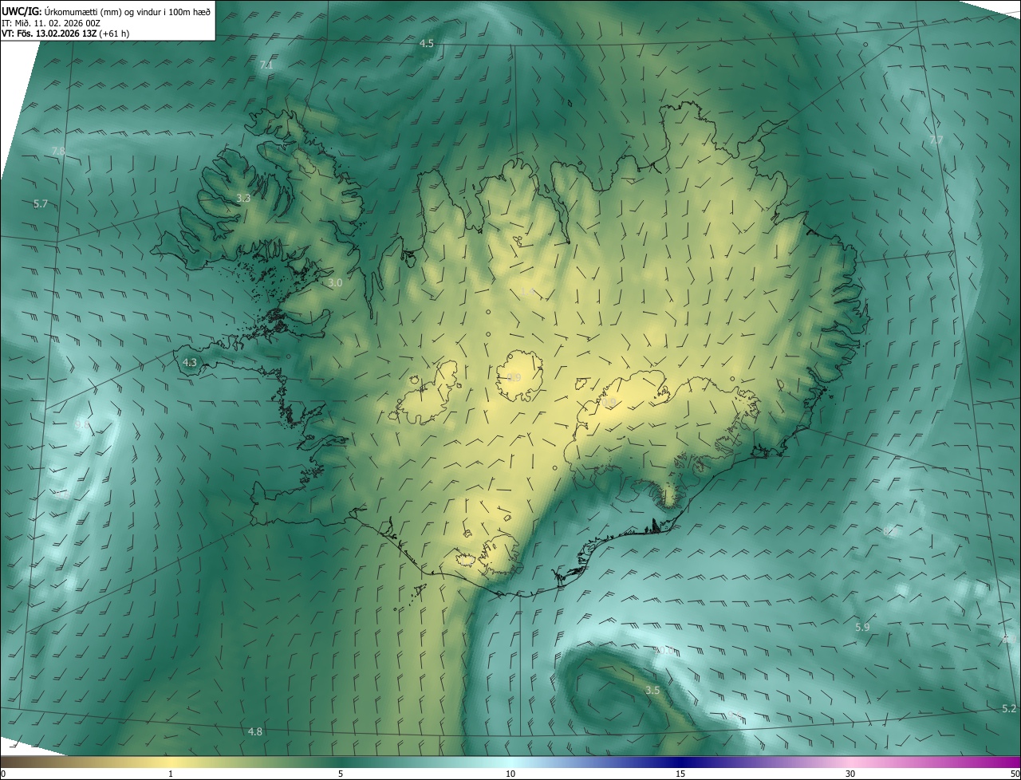Click the 7.7 value label
This screenshot has width=1021, height=780.
coord(936,140)
